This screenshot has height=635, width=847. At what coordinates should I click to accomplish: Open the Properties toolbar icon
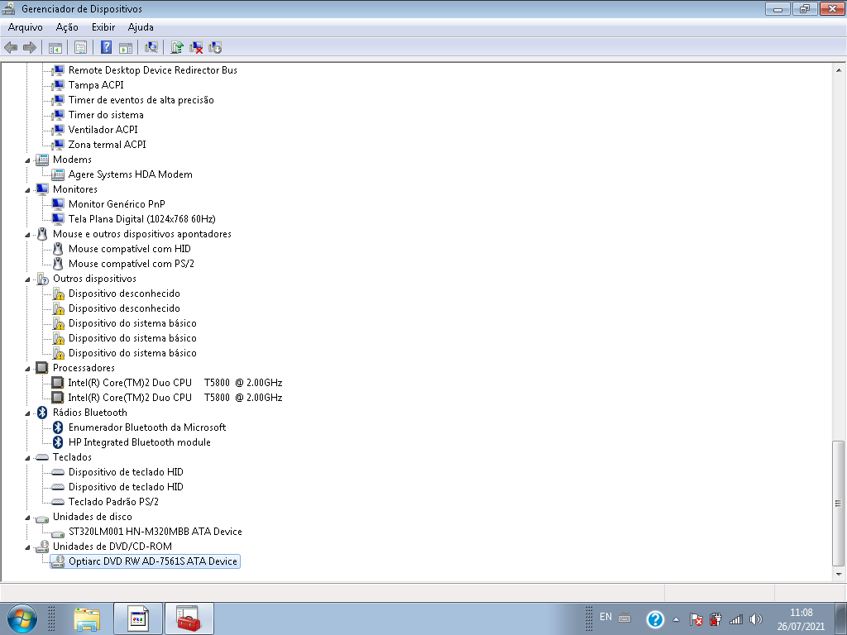(x=80, y=47)
